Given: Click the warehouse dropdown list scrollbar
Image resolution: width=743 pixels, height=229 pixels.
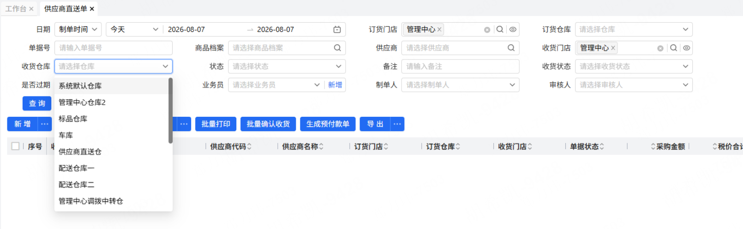Looking at the screenshot, I should click(170, 111).
